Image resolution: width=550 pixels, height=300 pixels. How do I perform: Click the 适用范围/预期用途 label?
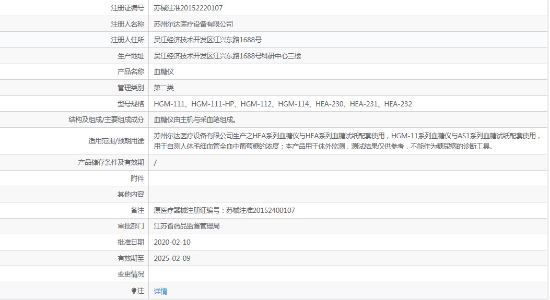tap(116, 141)
